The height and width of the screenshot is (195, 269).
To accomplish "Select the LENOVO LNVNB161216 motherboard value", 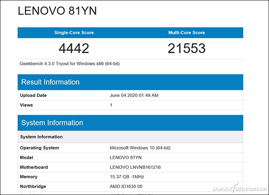I will (x=135, y=167).
